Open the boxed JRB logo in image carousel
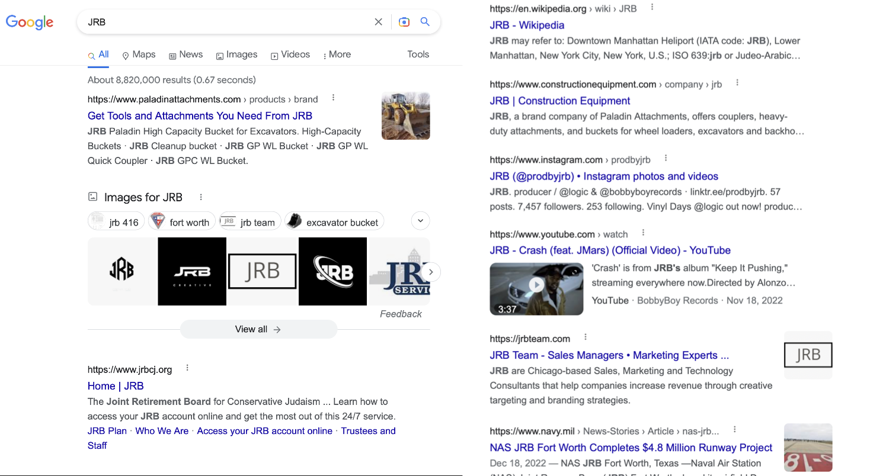Screen dimensions: 883x476 (263, 271)
